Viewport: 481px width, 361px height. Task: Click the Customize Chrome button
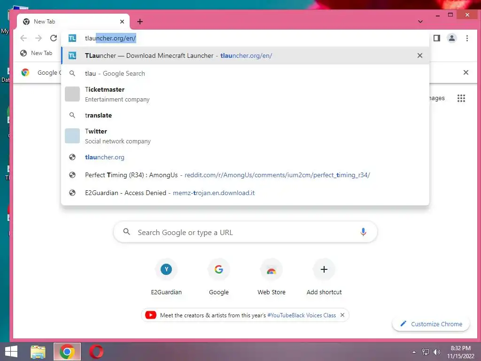431,324
